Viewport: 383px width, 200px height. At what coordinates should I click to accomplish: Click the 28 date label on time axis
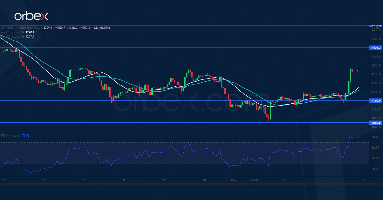(x=164, y=180)
